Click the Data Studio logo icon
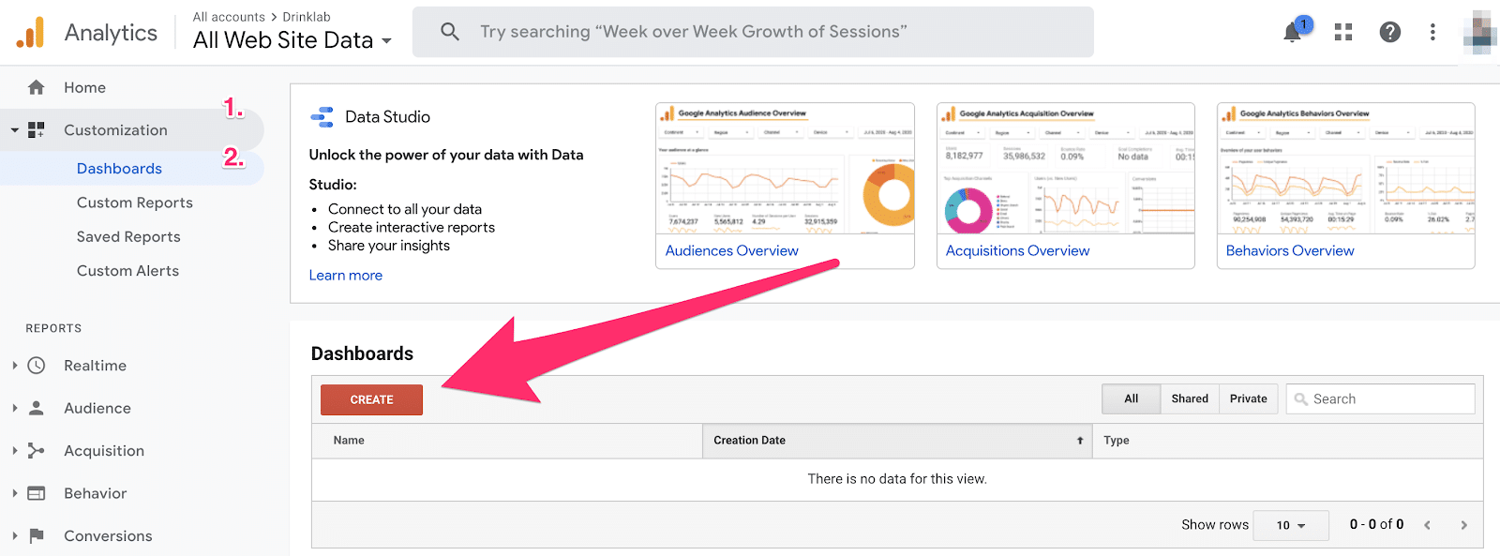Viewport: 1500px width, 556px height. [x=322, y=117]
